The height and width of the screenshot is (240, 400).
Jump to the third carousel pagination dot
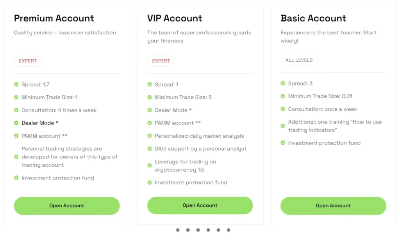[198, 230]
